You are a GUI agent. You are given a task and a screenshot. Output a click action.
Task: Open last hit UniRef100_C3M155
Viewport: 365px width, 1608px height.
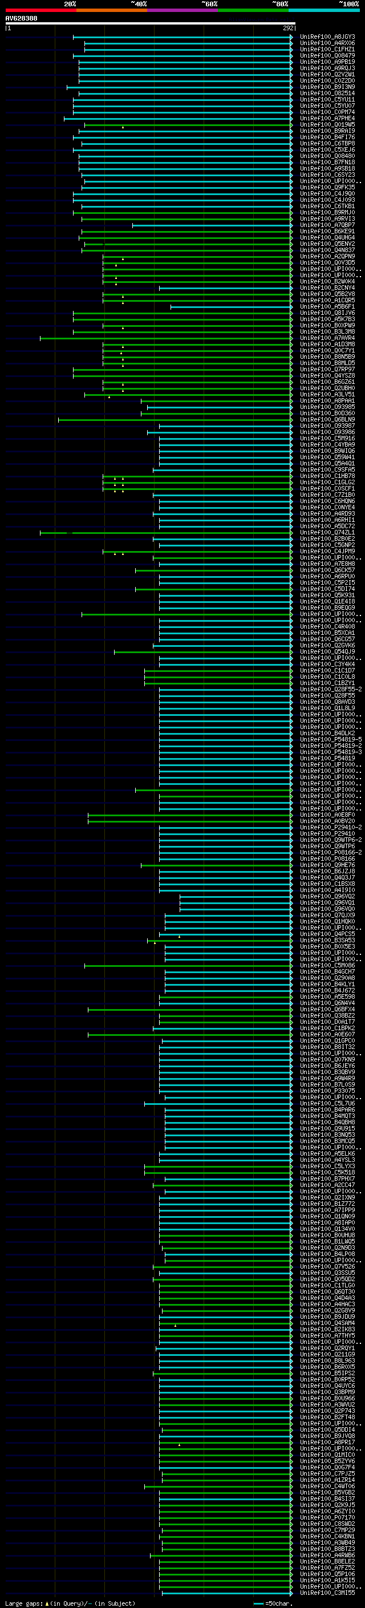pyautogui.click(x=327, y=1593)
